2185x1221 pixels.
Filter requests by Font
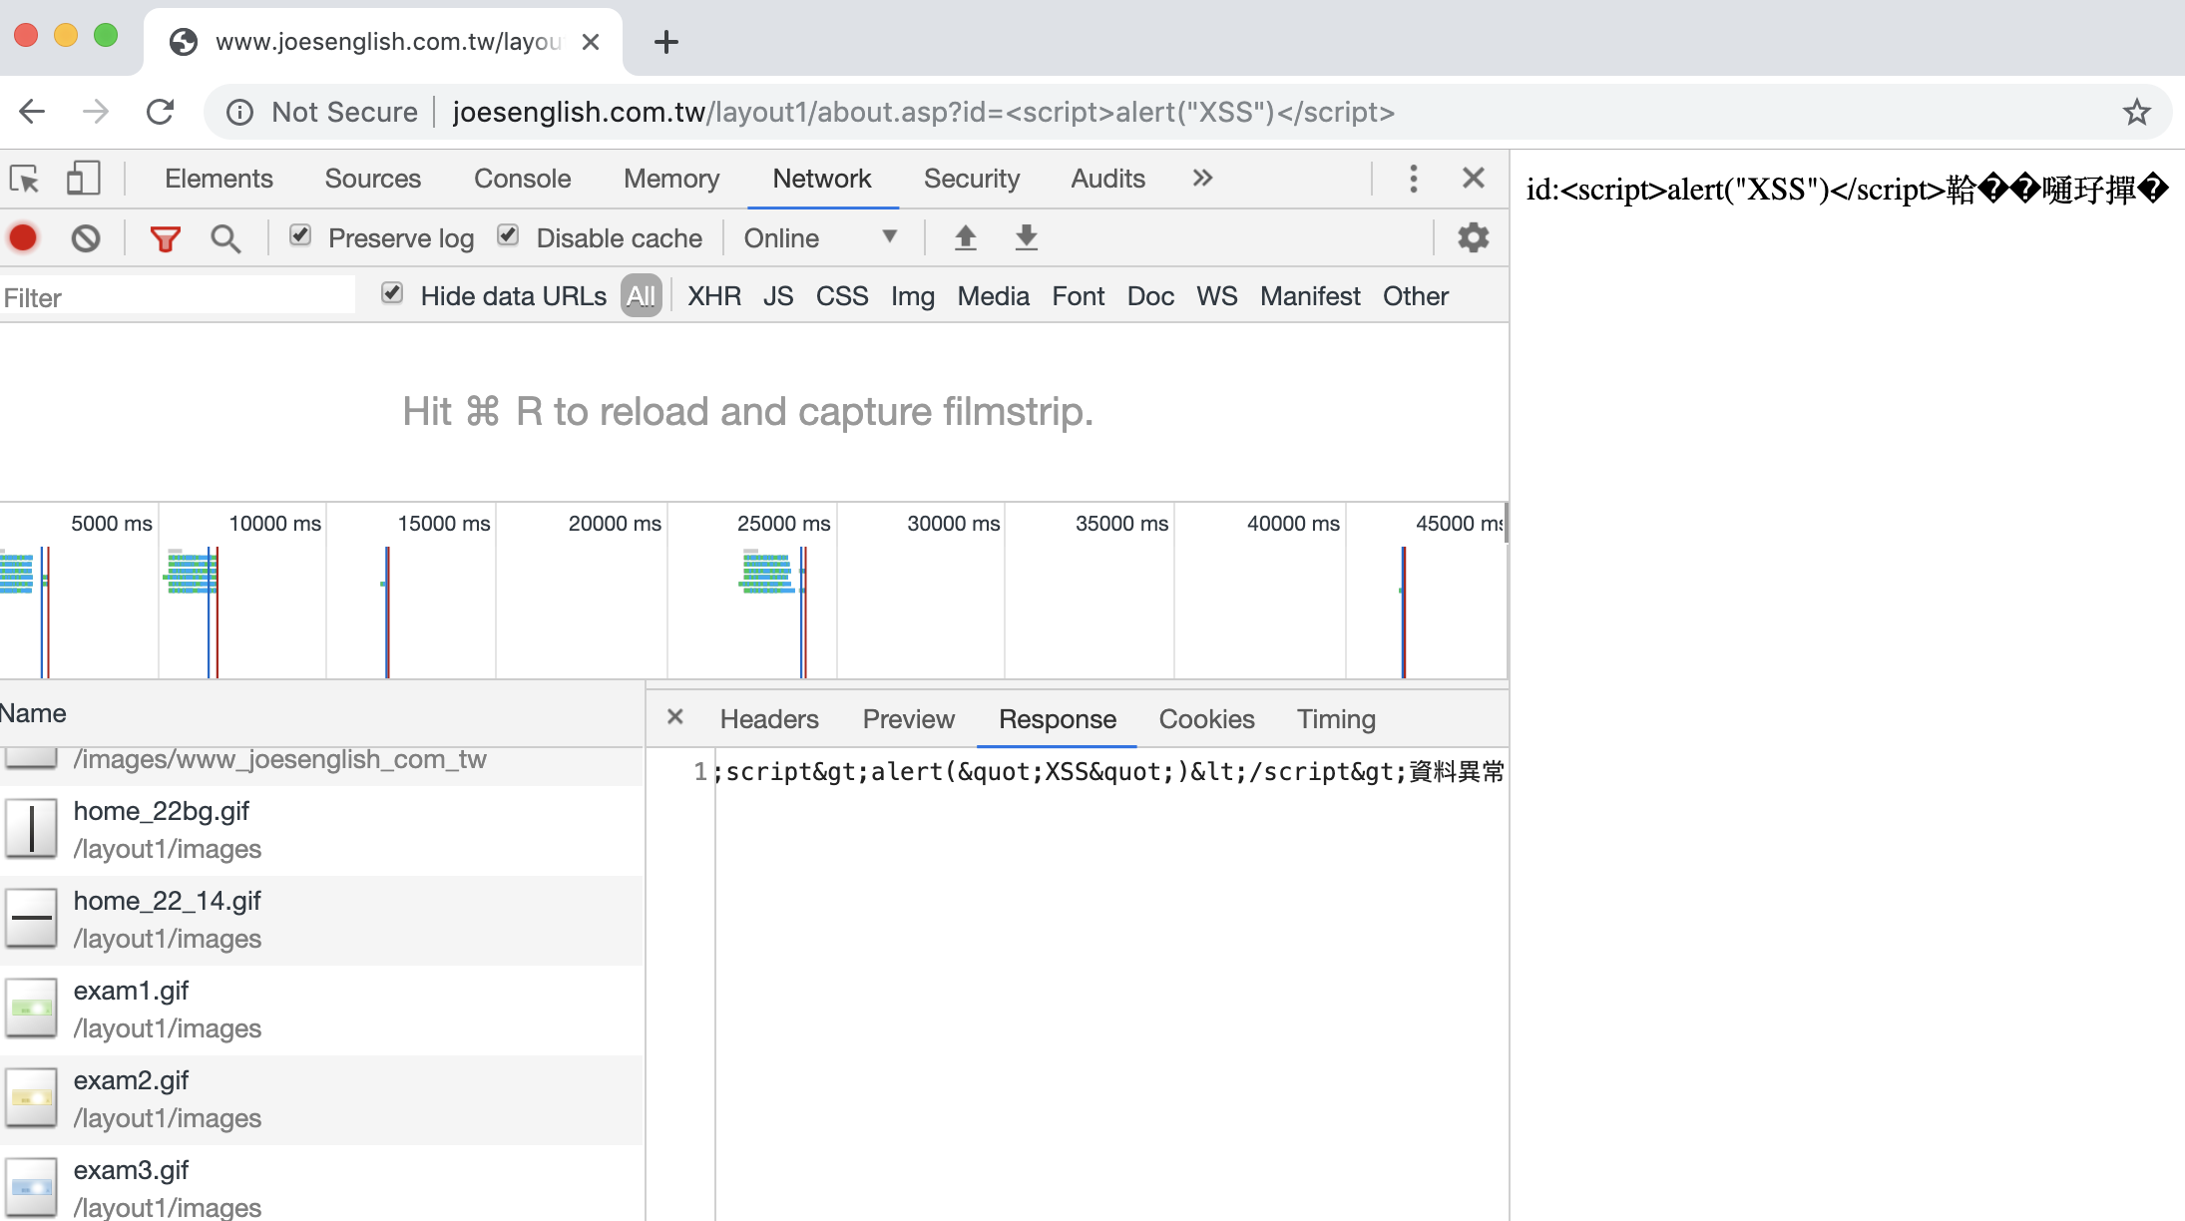1078,296
